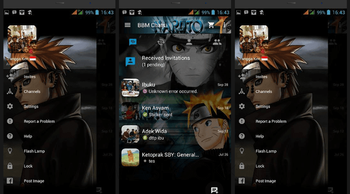Viewport: 350px width, 194px height.
Task: Tap Trangga Ken name in right screenshot
Action: point(249,59)
